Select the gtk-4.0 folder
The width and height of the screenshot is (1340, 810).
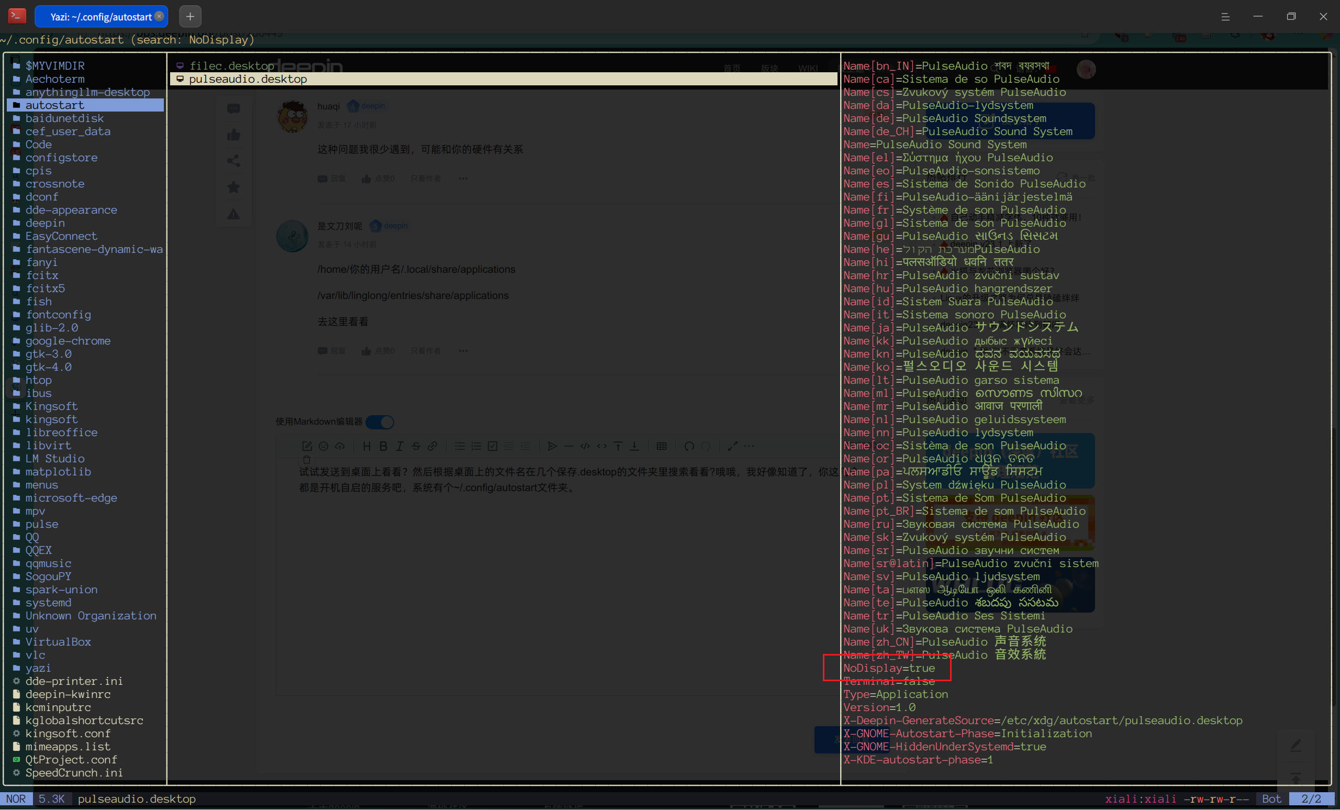pos(85,367)
